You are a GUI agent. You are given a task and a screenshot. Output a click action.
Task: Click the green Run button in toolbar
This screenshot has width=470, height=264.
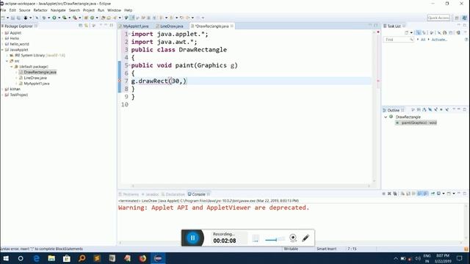[54, 18]
